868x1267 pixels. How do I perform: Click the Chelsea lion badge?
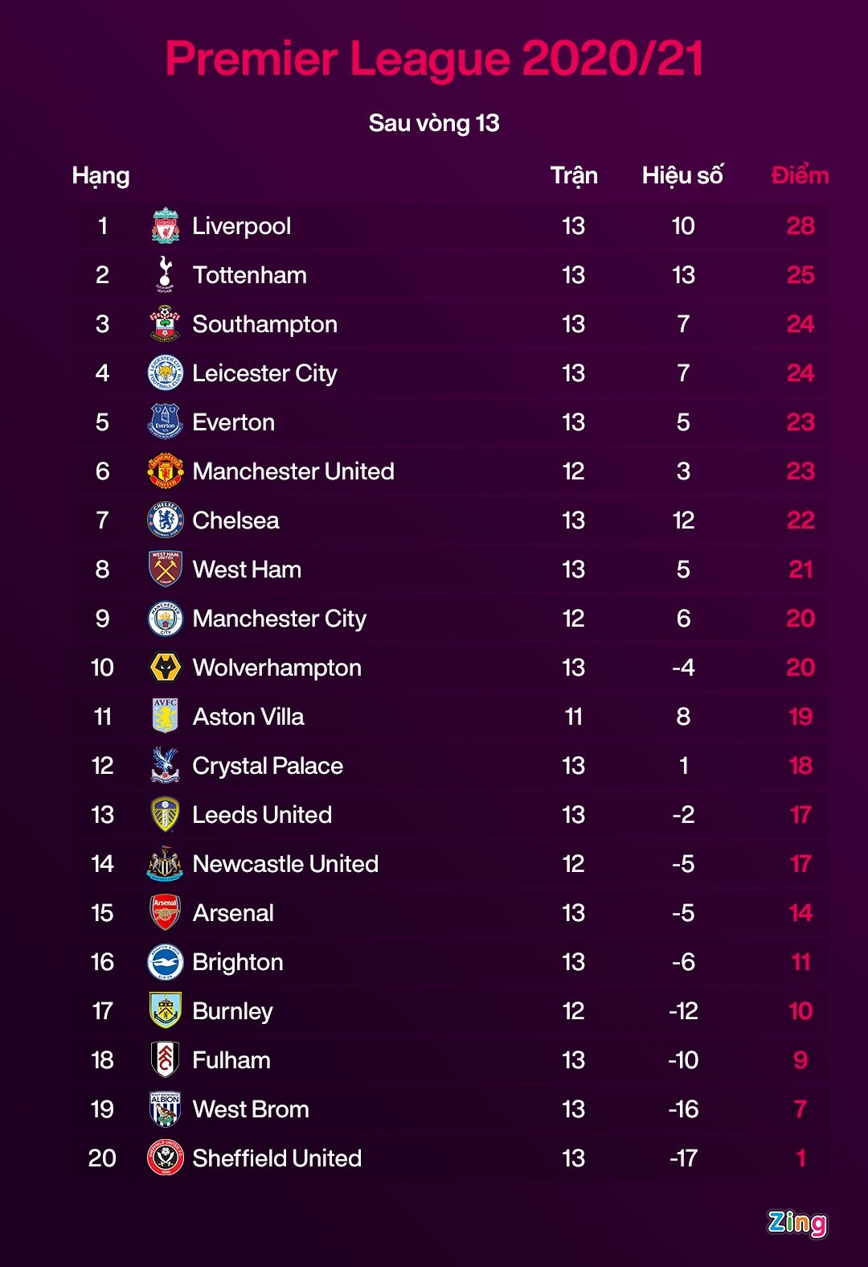point(166,520)
